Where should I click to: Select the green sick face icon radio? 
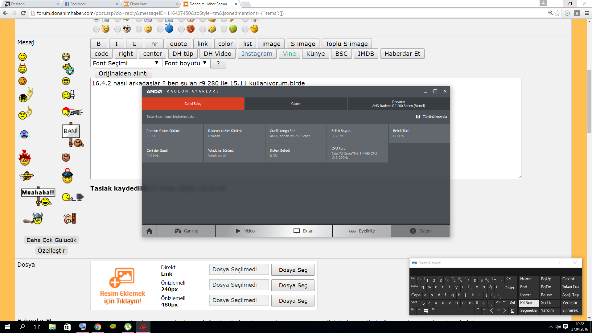[224, 29]
